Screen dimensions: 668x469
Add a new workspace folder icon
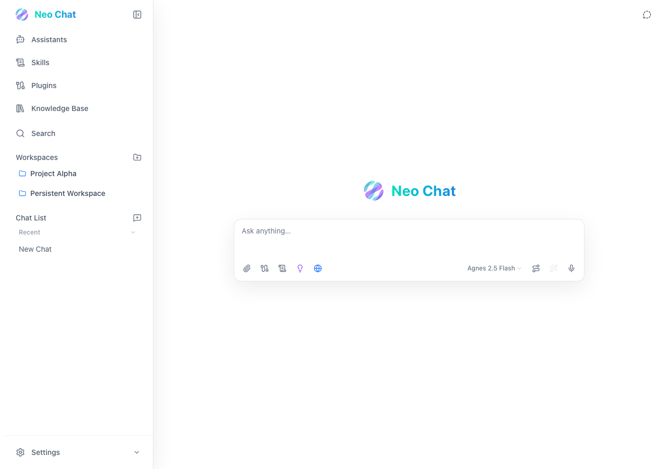click(137, 157)
